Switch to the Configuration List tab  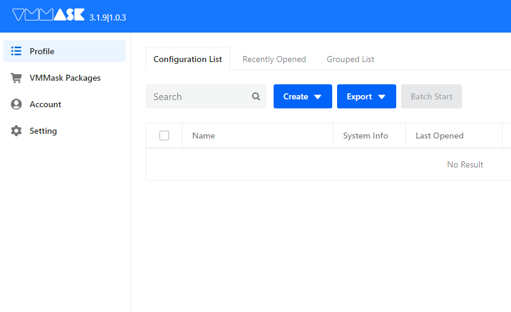point(188,59)
